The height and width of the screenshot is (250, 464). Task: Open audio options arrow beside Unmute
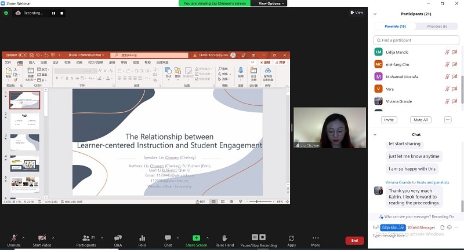click(x=24, y=237)
